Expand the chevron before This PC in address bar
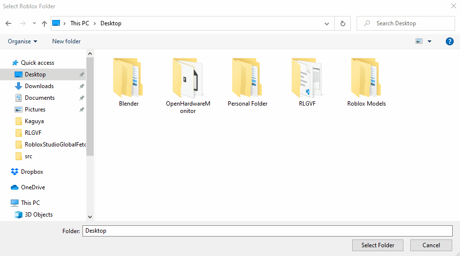This screenshot has height=256, width=460. pos(64,23)
